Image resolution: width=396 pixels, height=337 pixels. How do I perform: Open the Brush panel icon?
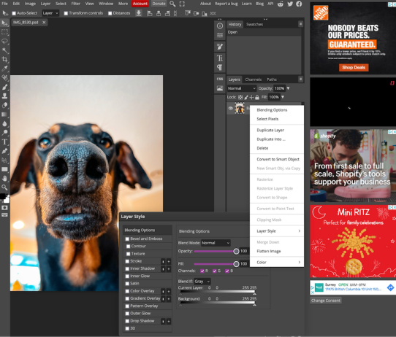[220, 47]
